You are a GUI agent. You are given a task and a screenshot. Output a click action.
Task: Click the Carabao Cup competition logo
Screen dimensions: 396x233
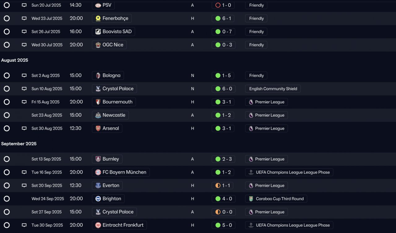pos(251,199)
